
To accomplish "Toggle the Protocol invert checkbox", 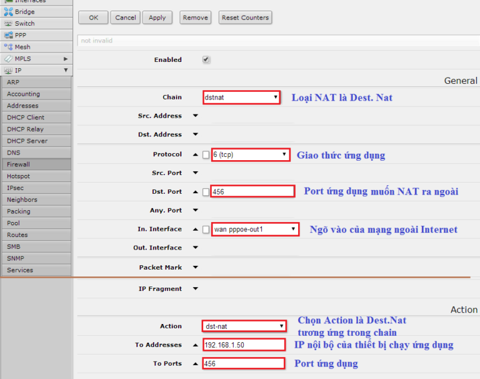I will (x=206, y=154).
